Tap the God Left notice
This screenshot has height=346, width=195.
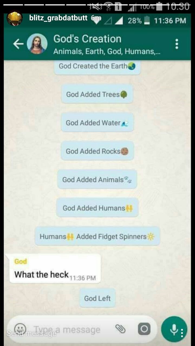tap(97, 298)
